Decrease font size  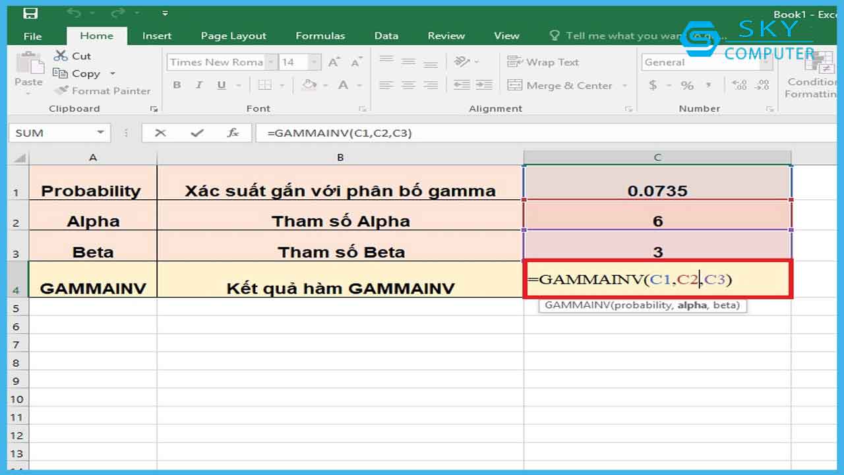click(x=357, y=62)
